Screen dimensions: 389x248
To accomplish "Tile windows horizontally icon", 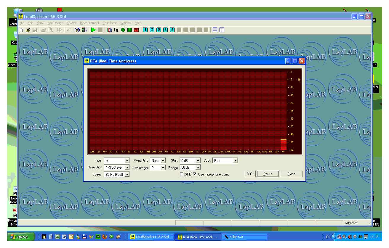I will pos(215,30).
